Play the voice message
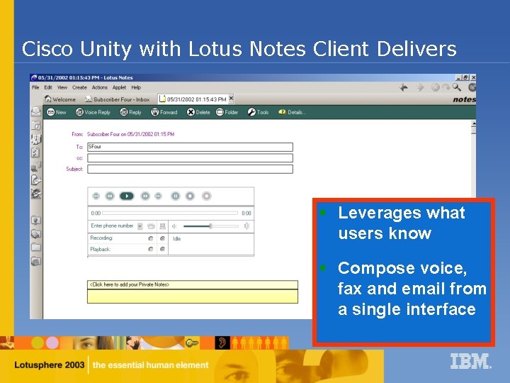 click(x=127, y=196)
